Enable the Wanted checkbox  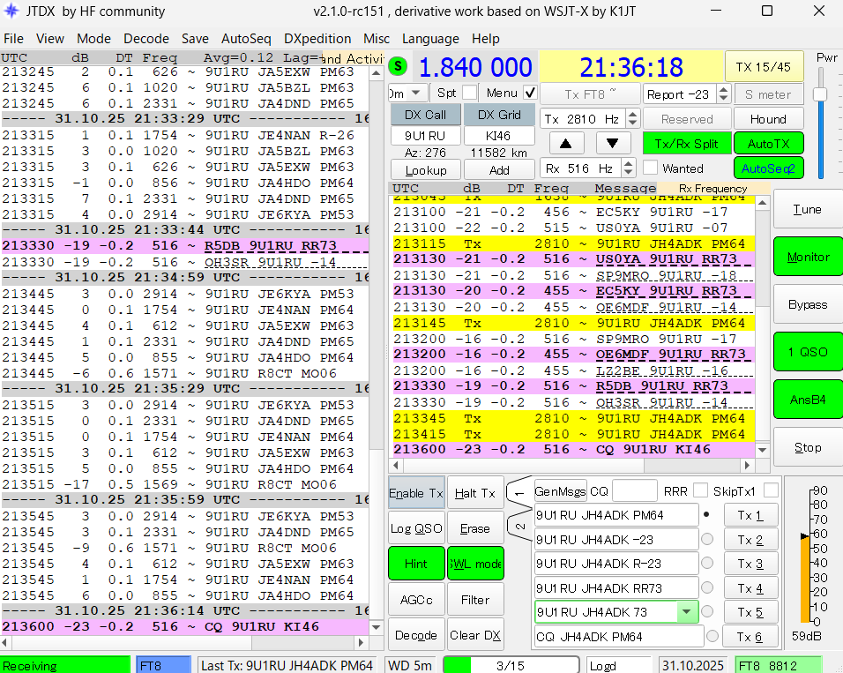click(x=651, y=168)
